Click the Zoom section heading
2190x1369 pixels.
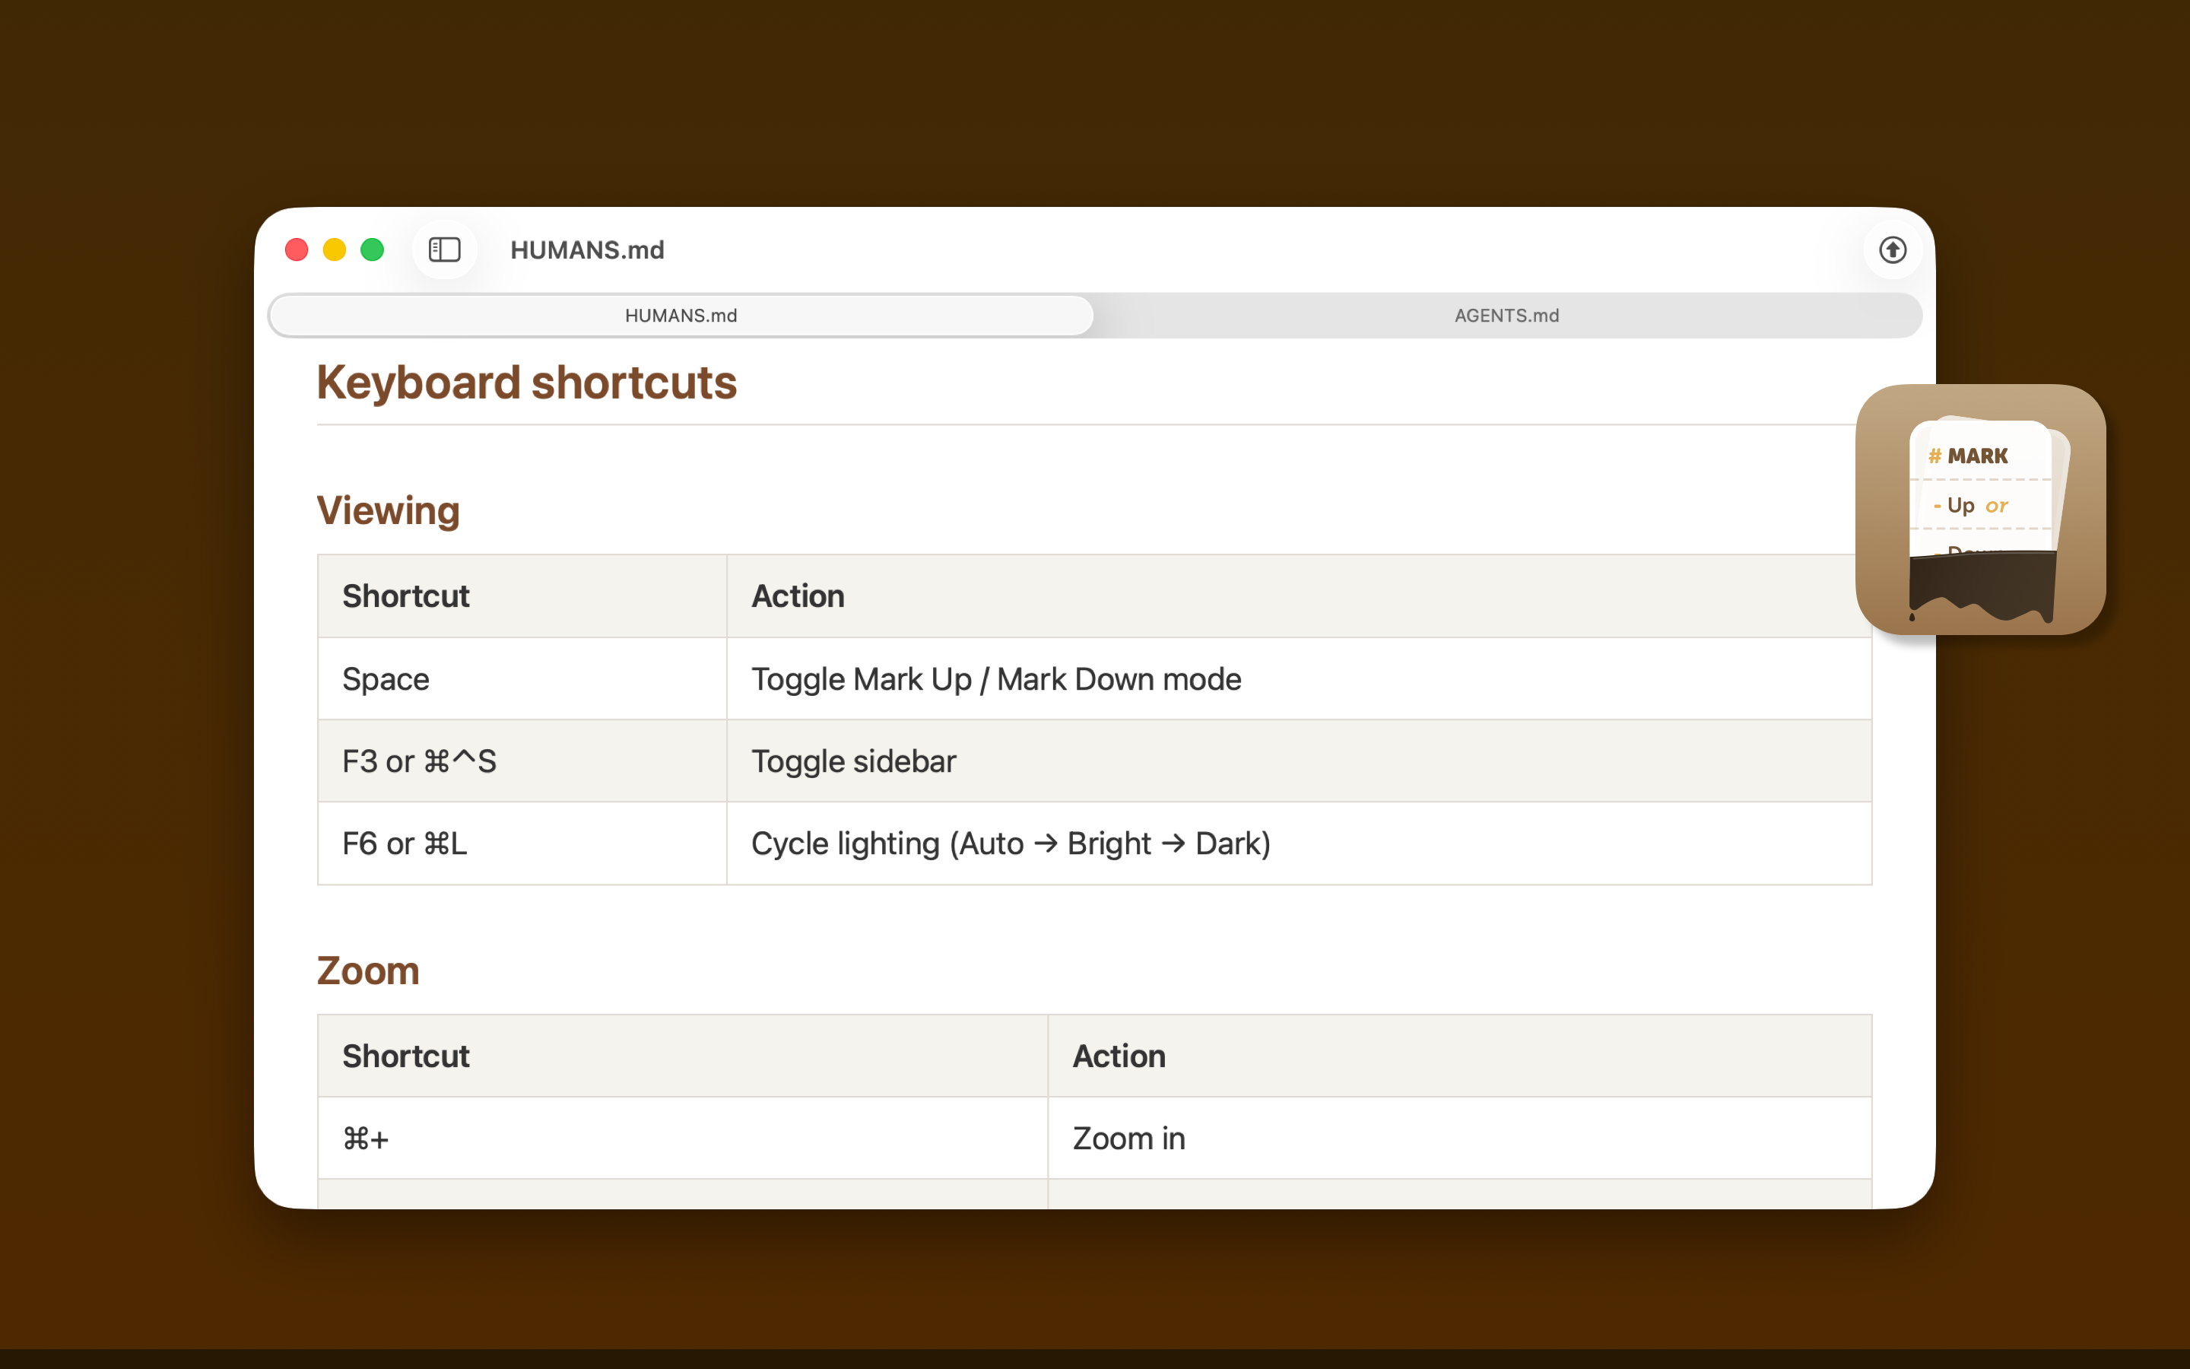tap(367, 970)
